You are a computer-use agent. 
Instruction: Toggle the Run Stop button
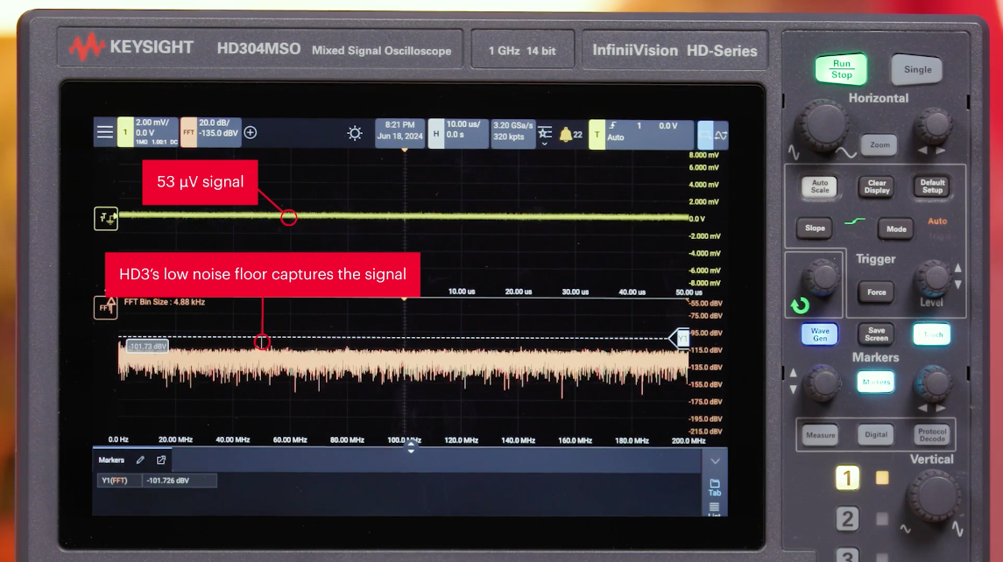pos(841,69)
